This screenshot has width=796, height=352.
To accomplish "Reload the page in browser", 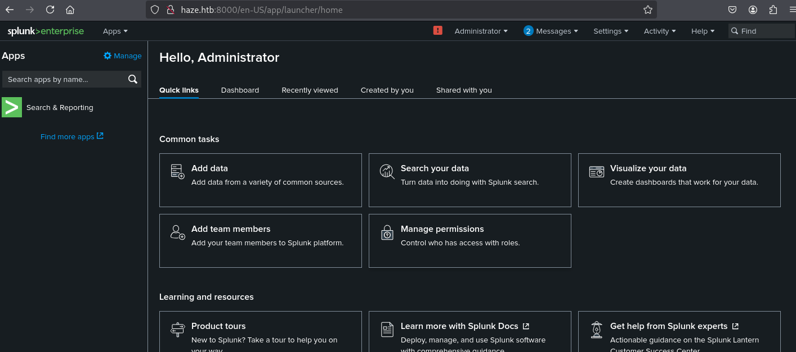I will coord(50,10).
